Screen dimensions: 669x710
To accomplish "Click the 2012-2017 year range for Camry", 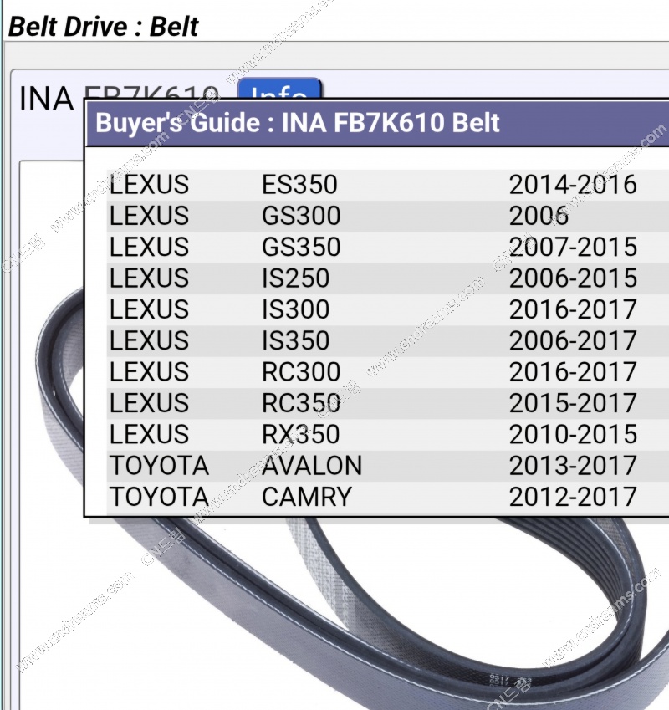I will coord(573,497).
